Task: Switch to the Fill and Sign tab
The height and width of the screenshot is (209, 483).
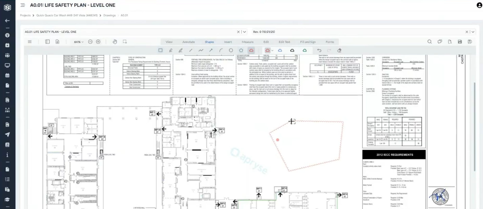Action: pyautogui.click(x=308, y=42)
